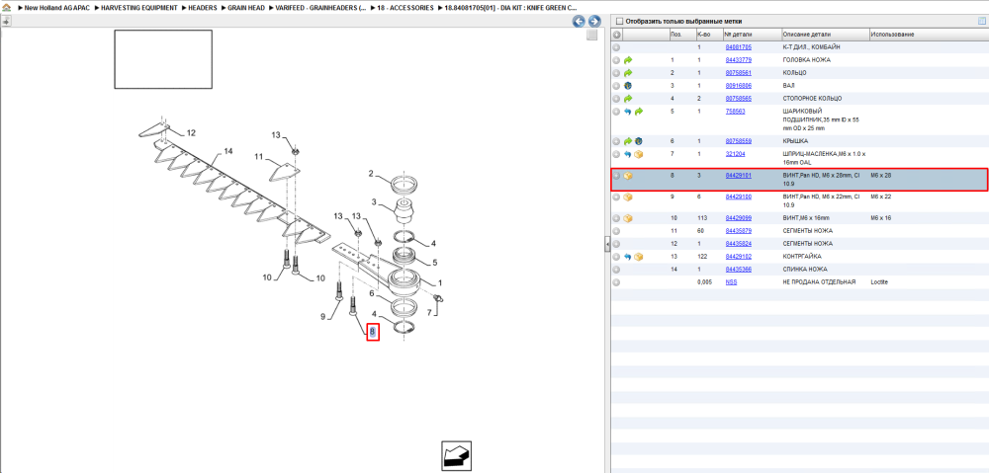The height and width of the screenshot is (473, 989).
Task: Select callout 12 on the diagram
Action: coord(191,133)
